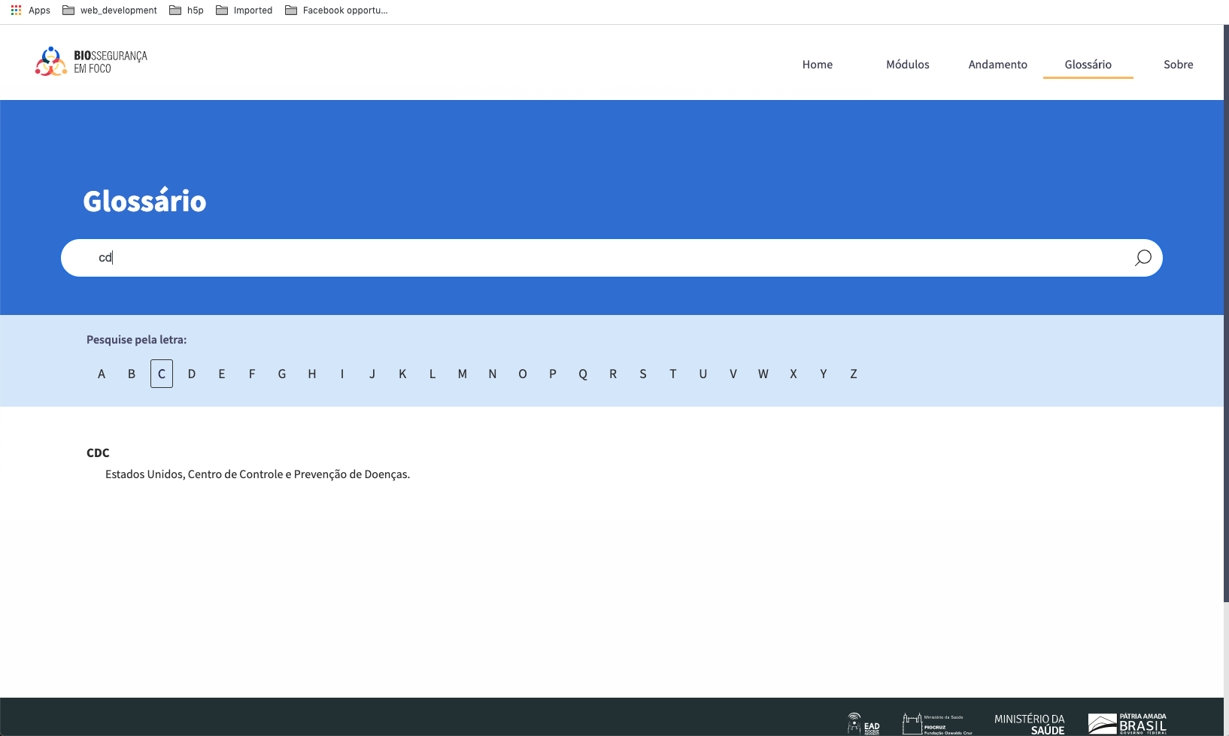Go to the Home menu item
This screenshot has height=736, width=1229.
tap(817, 65)
